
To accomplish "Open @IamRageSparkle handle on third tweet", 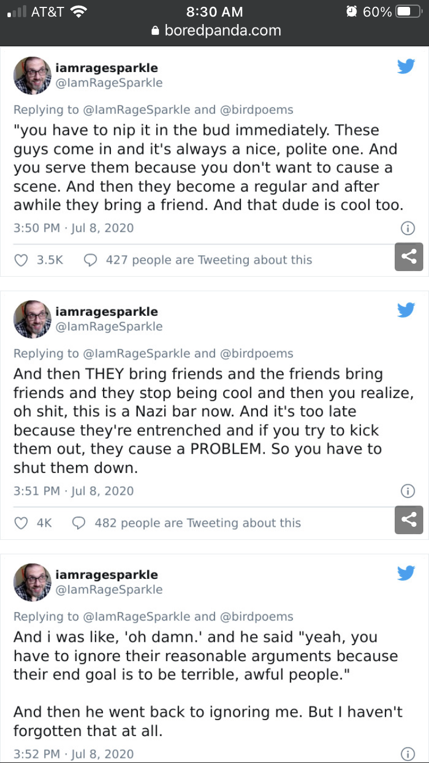I will point(109,590).
